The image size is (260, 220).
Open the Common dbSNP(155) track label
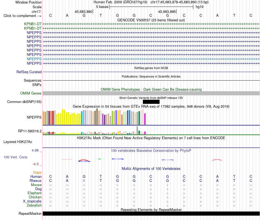point(24,102)
